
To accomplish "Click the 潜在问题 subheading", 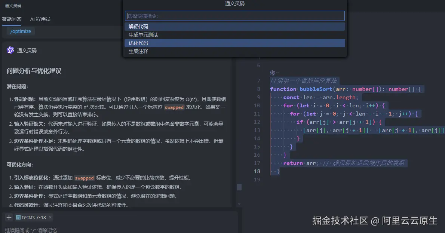I will click(x=17, y=86).
